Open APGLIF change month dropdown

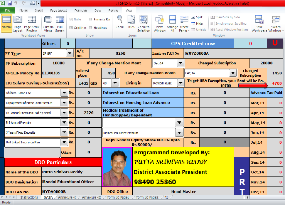click(233, 73)
